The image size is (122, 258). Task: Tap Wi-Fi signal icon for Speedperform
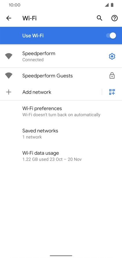click(9, 56)
